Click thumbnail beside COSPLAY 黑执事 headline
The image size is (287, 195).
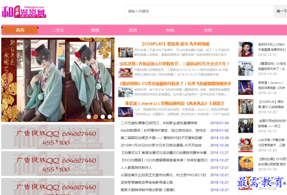[x=125, y=52]
